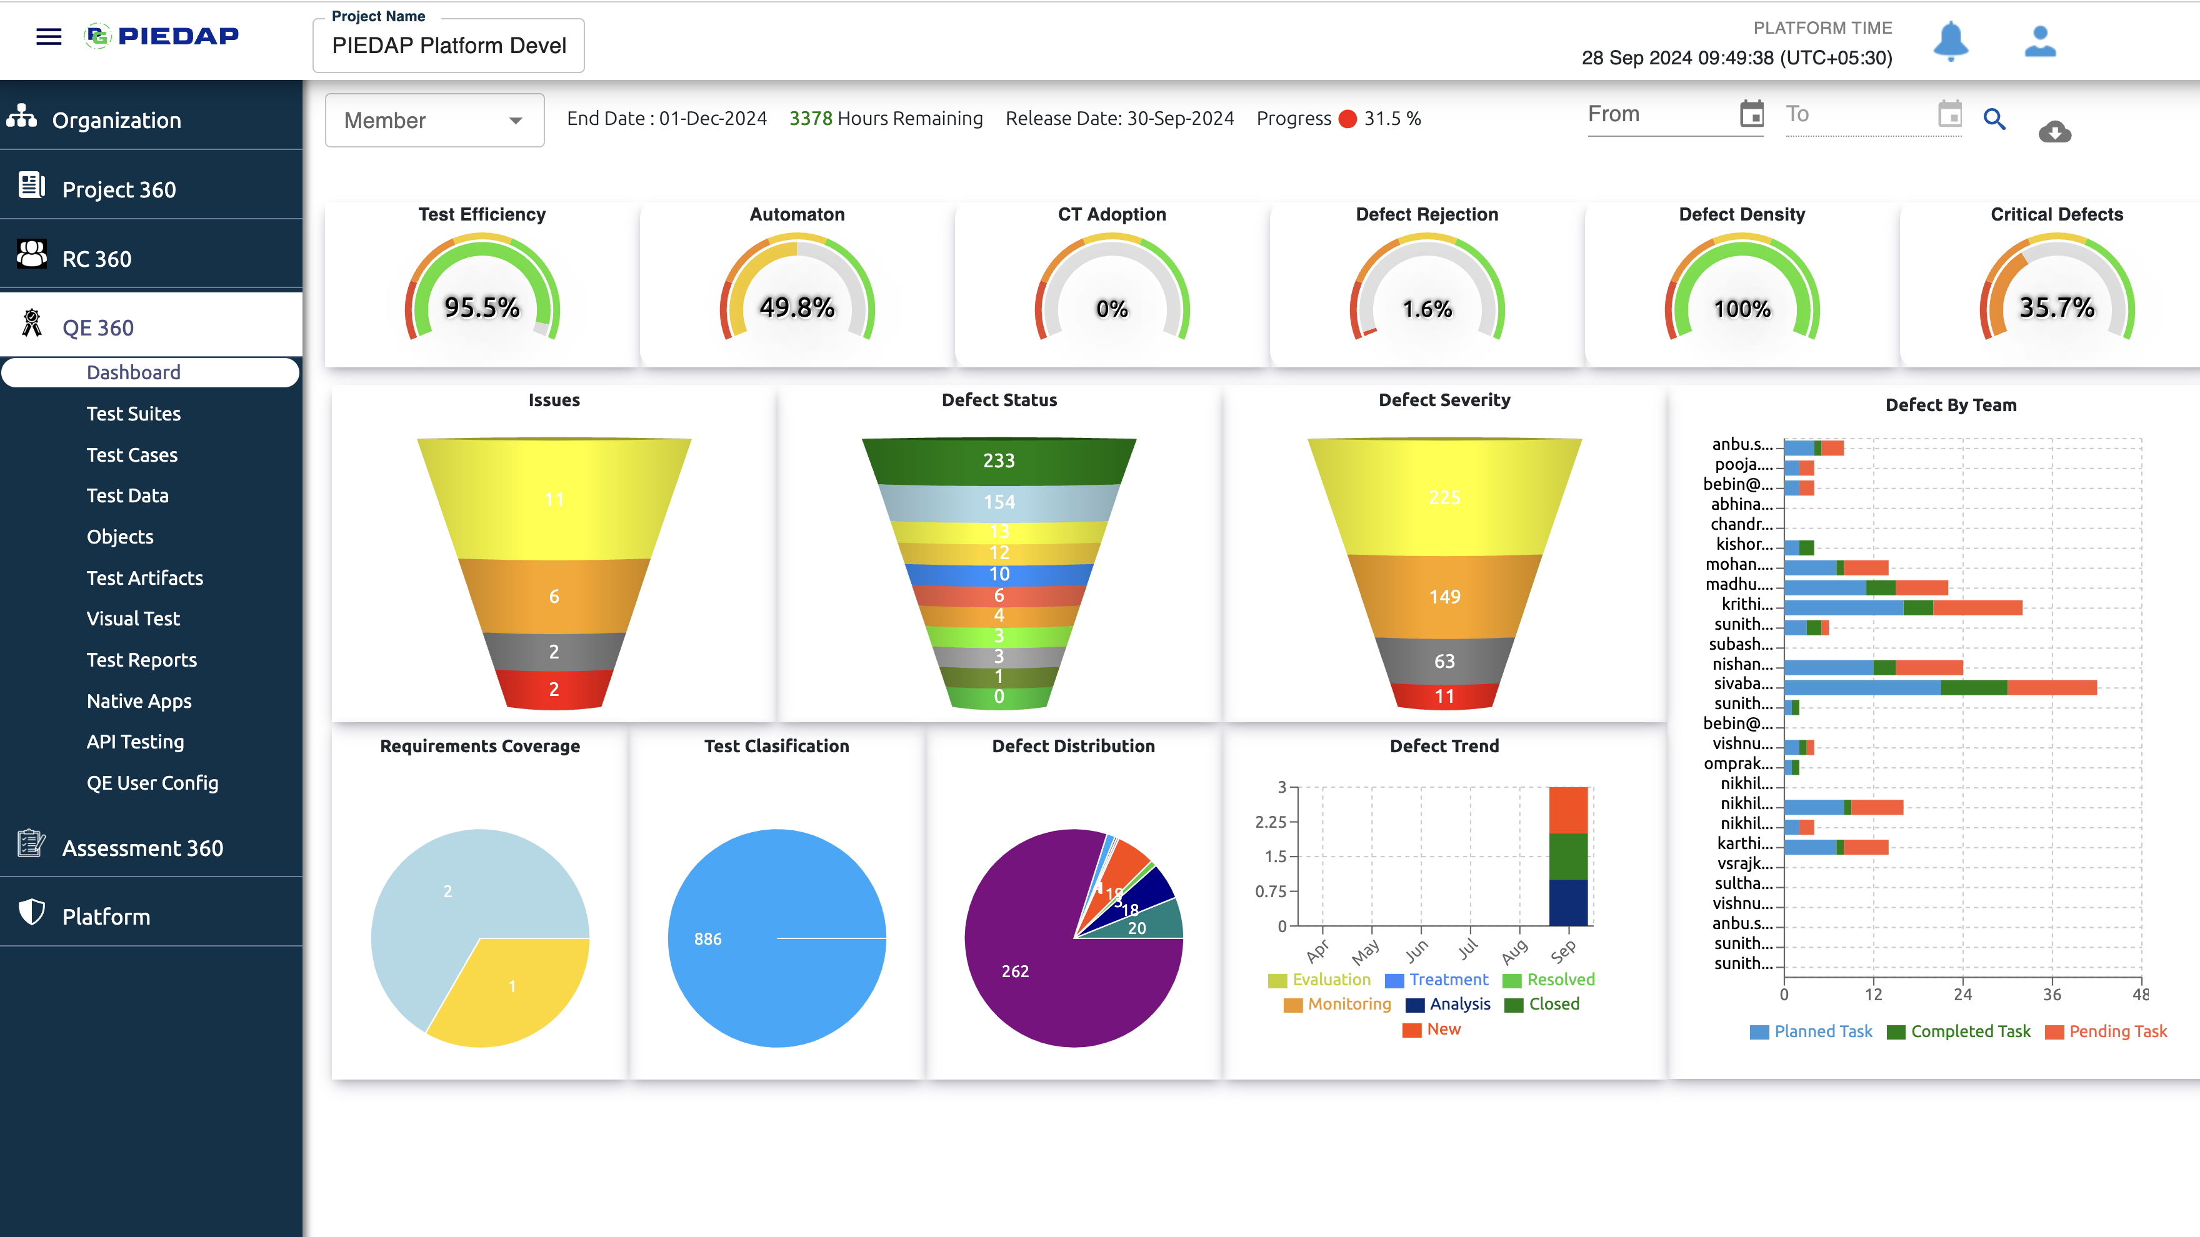The height and width of the screenshot is (1237, 2200).
Task: Toggle Analysis legend in Defect Trend
Action: click(1447, 1004)
